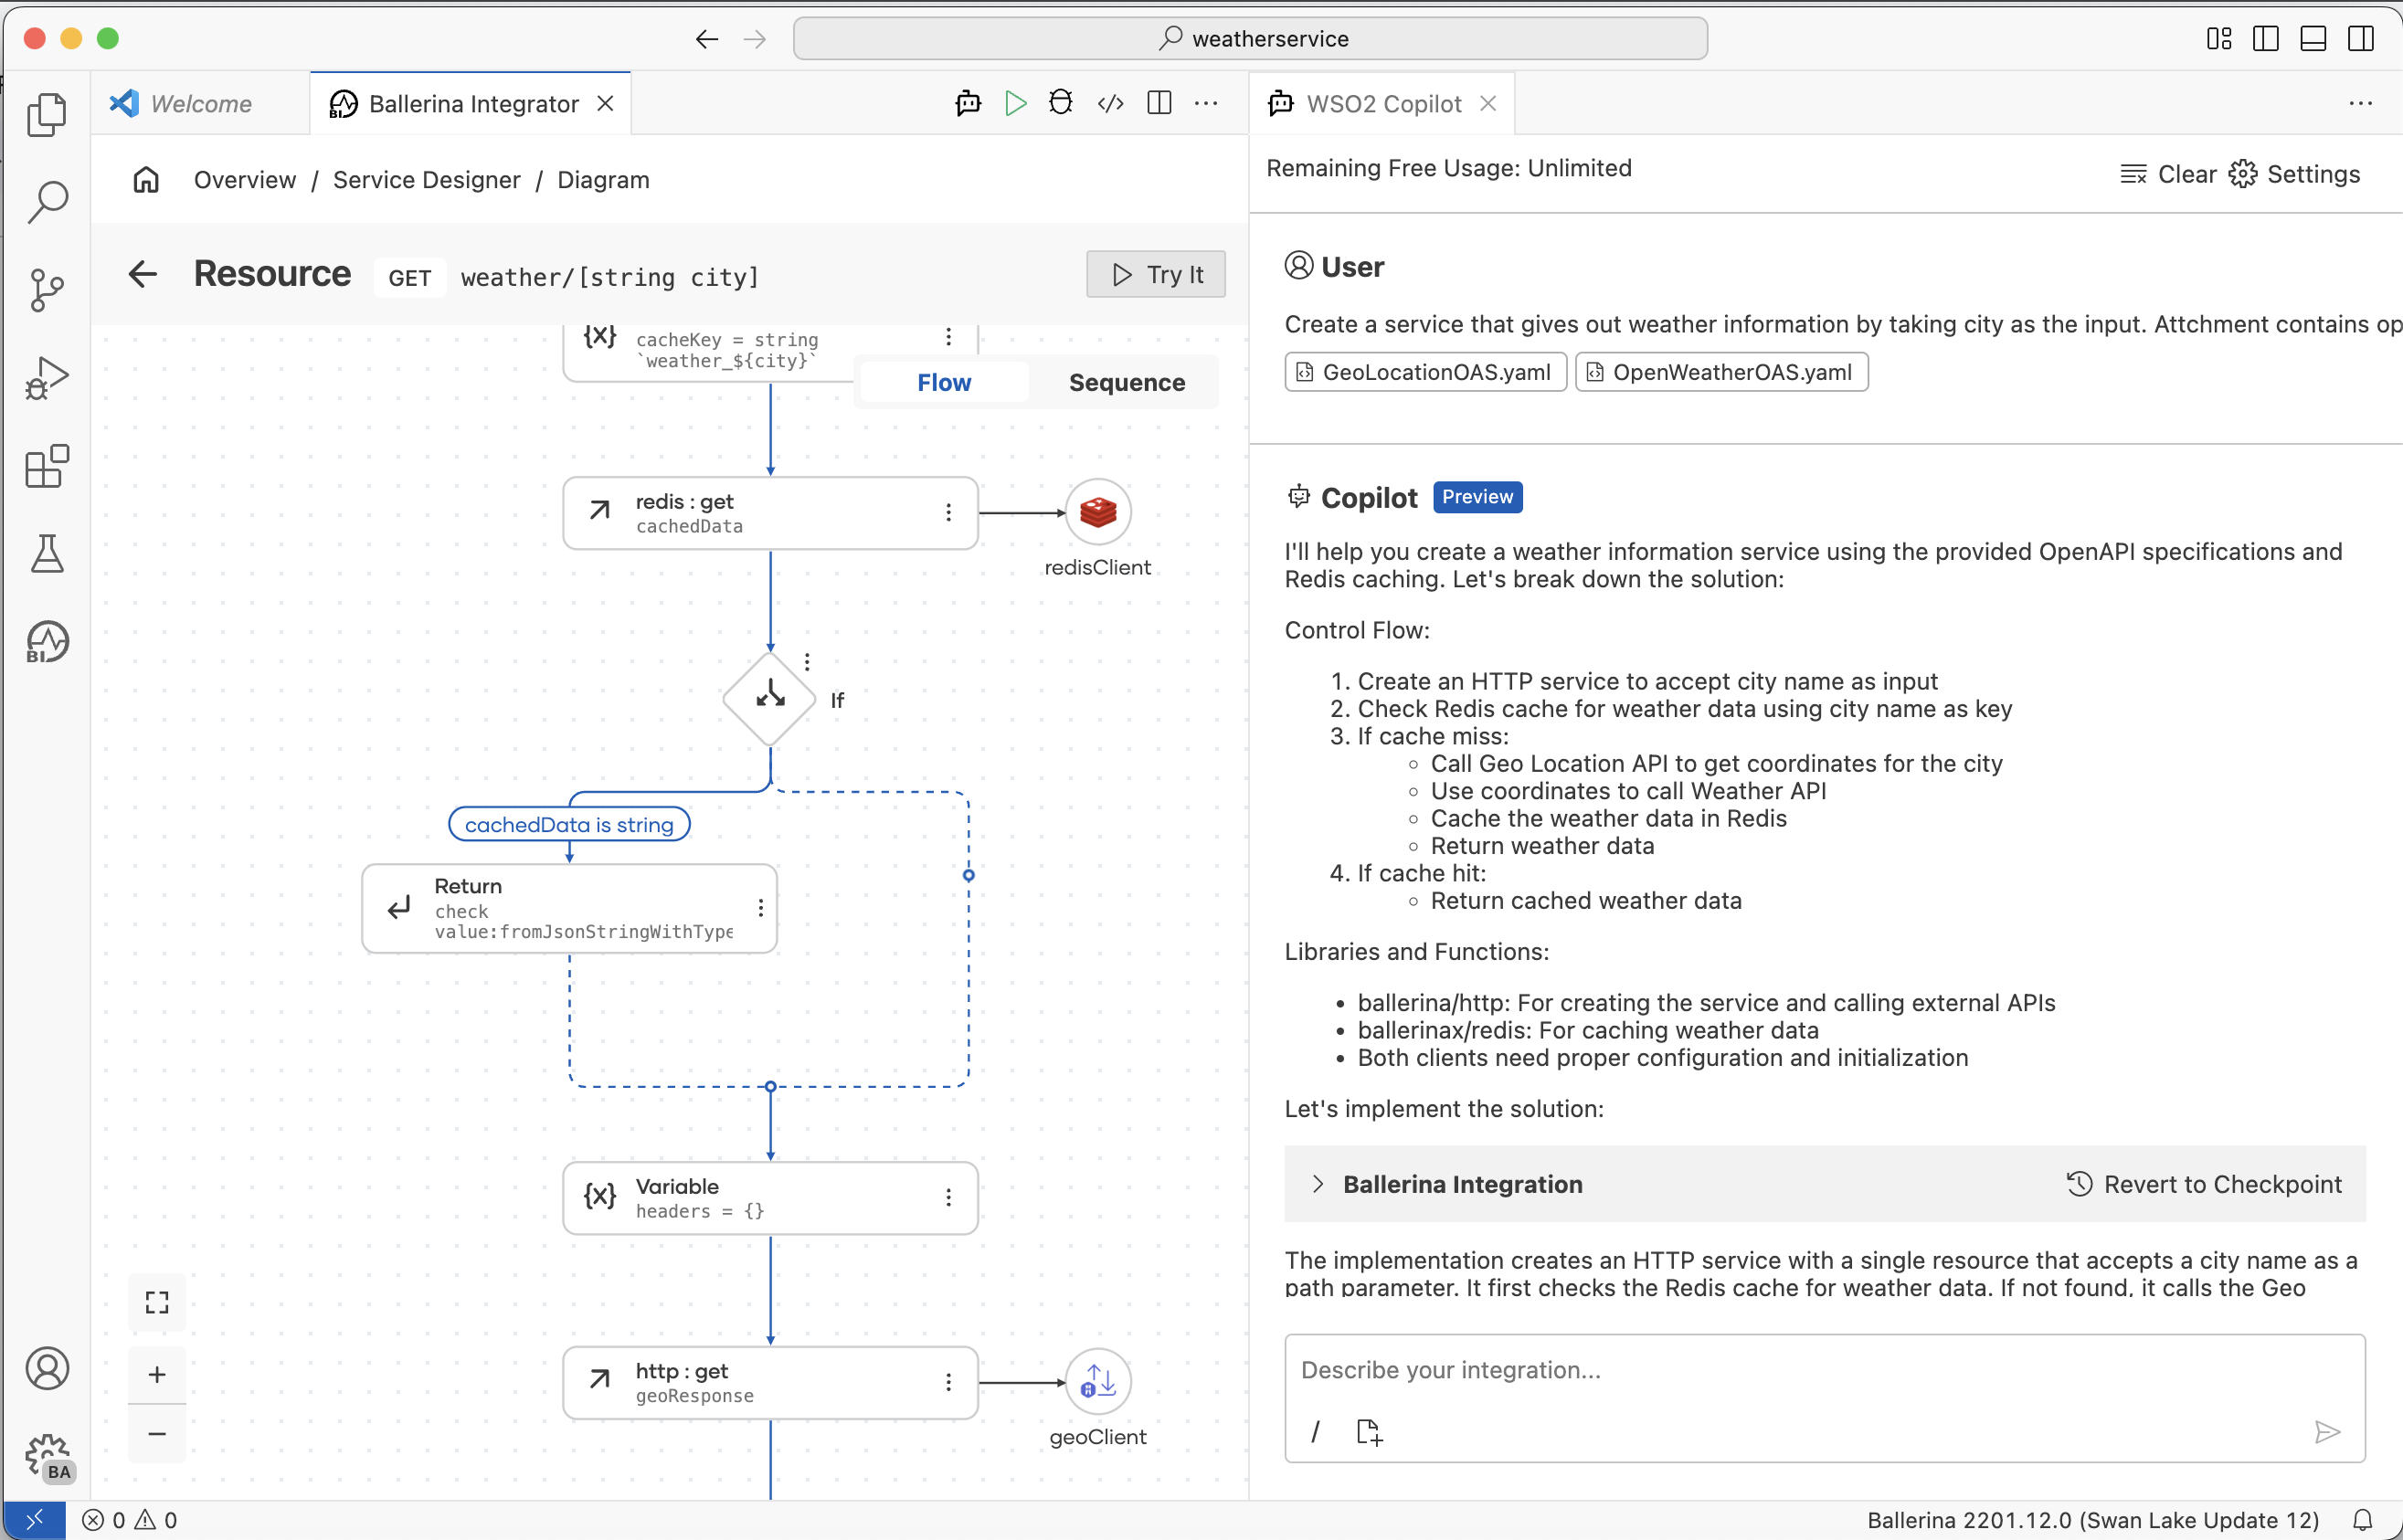Open the Manage gear icon with BA badge

pyautogui.click(x=47, y=1456)
